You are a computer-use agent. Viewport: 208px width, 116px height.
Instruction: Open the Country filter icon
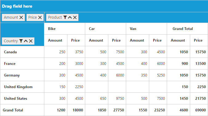[21, 41]
